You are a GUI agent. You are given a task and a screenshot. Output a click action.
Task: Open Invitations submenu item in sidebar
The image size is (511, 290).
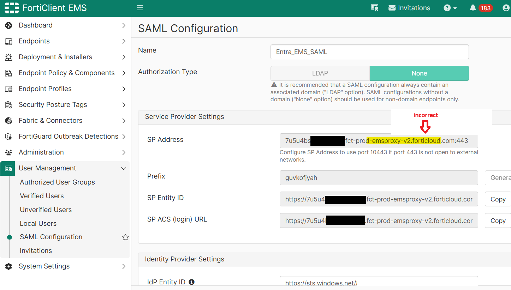pyautogui.click(x=36, y=251)
